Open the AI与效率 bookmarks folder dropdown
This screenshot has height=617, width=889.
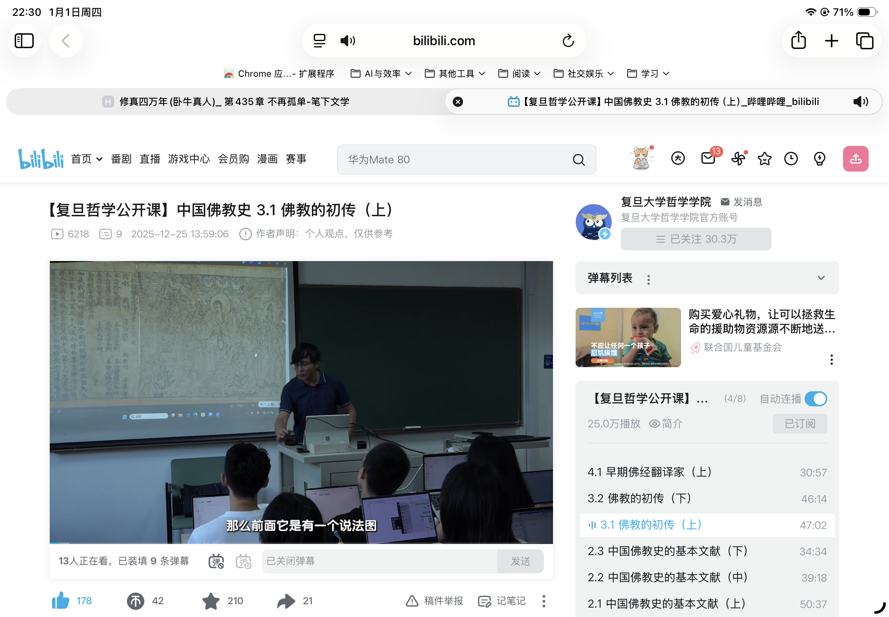(x=381, y=73)
